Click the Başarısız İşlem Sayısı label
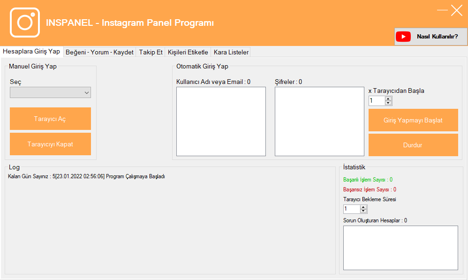The image size is (468, 280). (370, 189)
